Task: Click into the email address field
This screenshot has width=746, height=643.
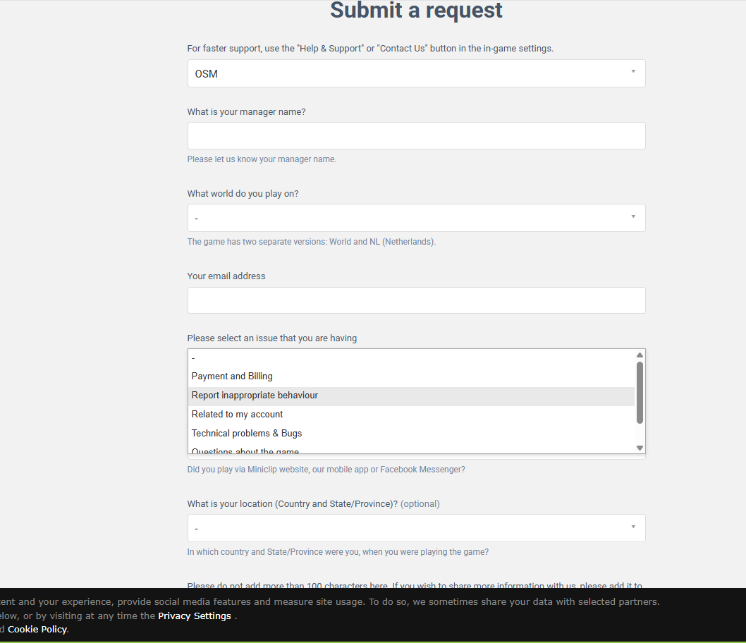Action: tap(416, 300)
